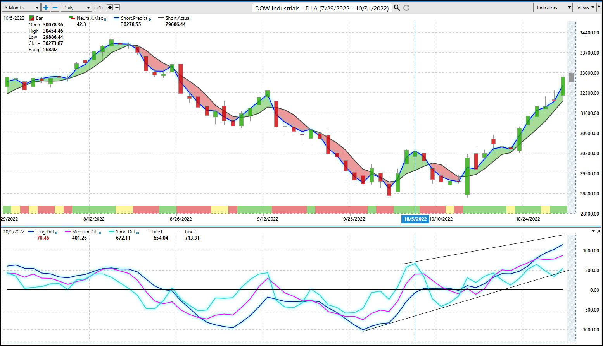The width and height of the screenshot is (603, 346).
Task: Click the dot beside Short.Predict
Action: (150, 19)
